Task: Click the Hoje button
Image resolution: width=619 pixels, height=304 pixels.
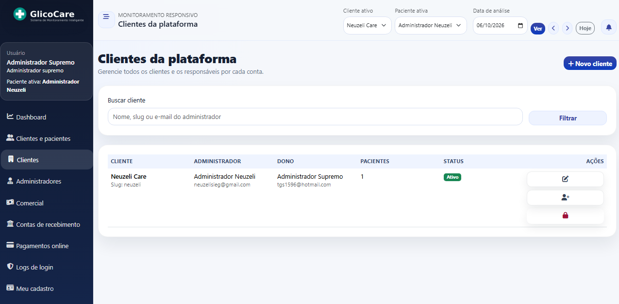Action: tap(585, 28)
